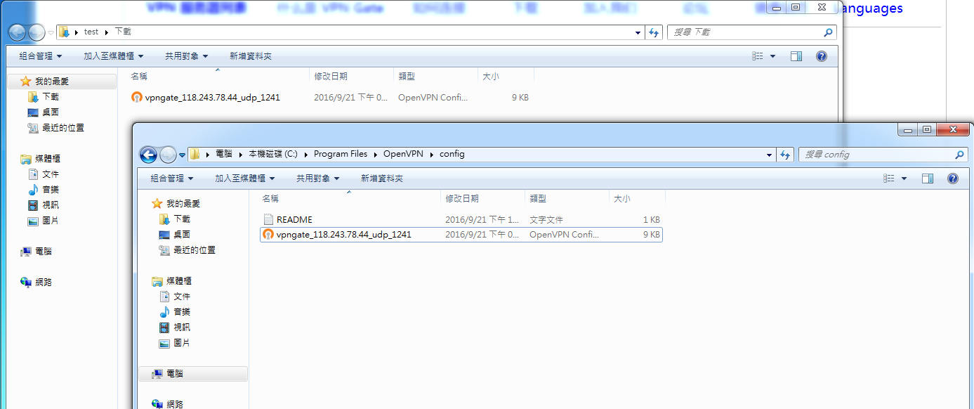Select 最近的位置 in config window sidebar

pos(187,250)
